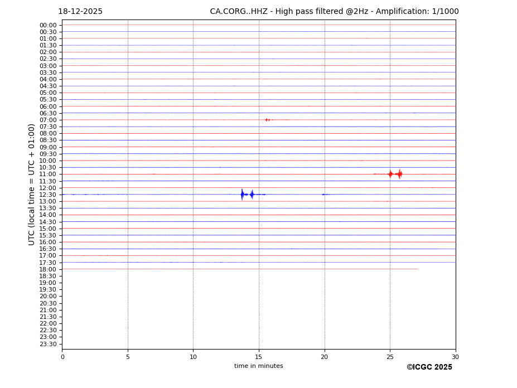Click the 'time in minutes' axis label

[258, 366]
